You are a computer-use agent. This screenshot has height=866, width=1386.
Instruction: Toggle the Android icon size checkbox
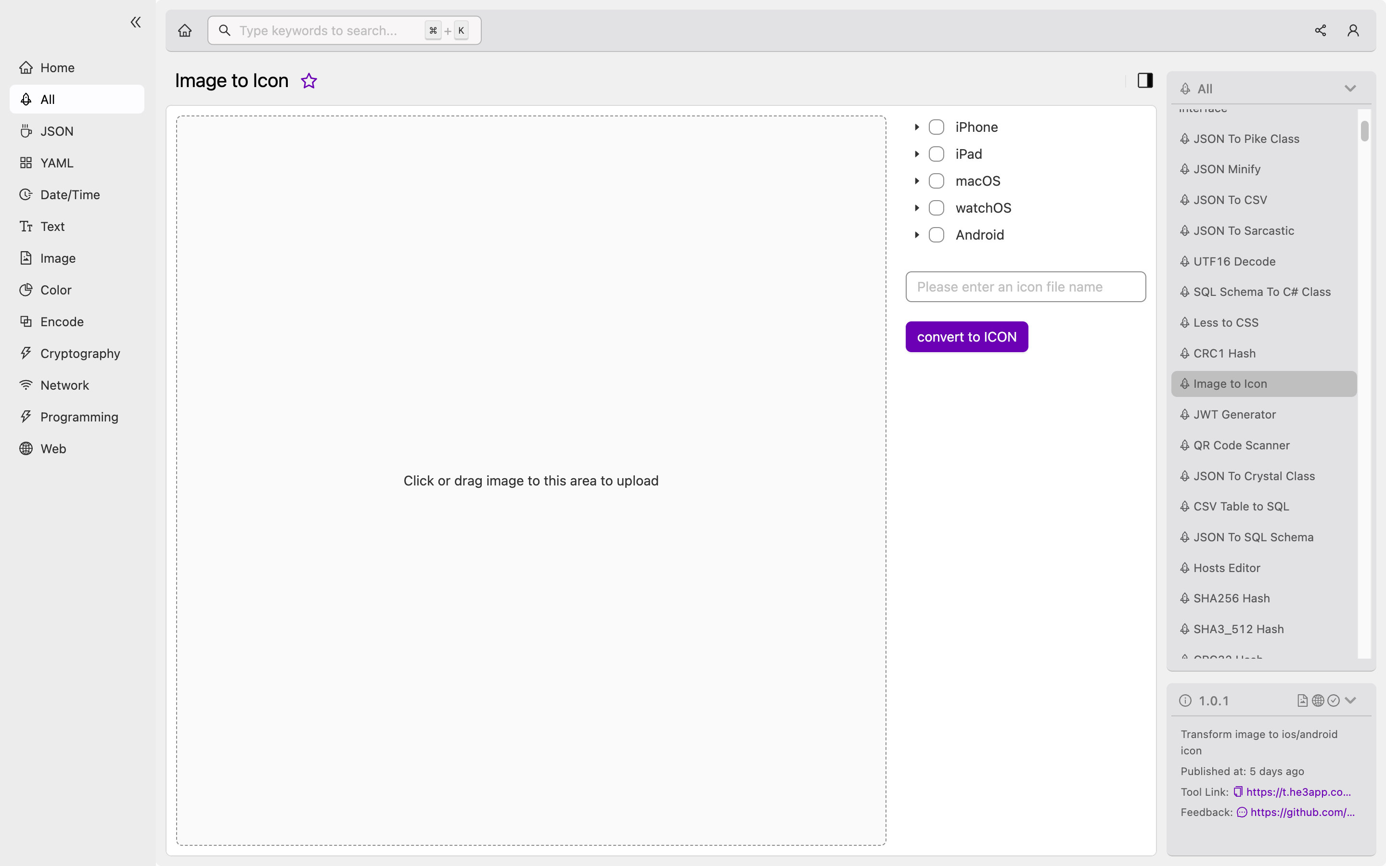(x=936, y=234)
